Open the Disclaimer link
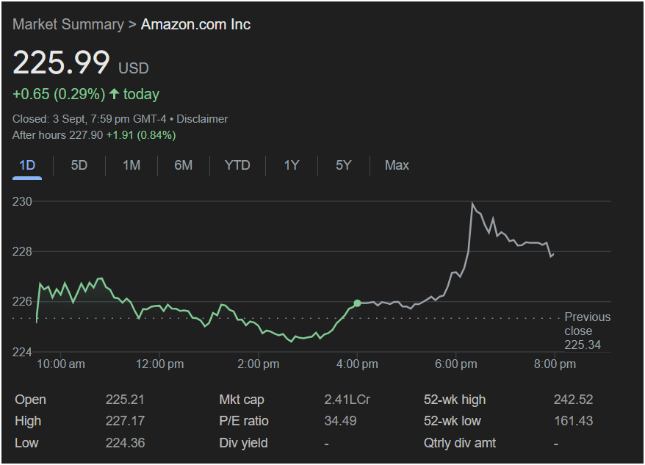This screenshot has height=465, width=645. [x=202, y=119]
